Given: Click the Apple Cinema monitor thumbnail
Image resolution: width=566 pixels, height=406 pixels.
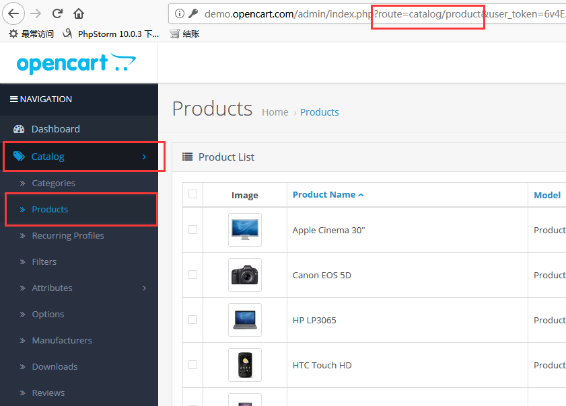Looking at the screenshot, I should 245,230.
